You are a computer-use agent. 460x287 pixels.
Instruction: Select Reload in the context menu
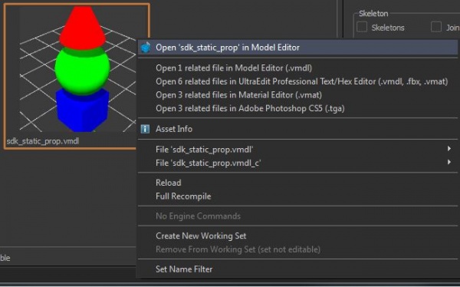click(297, 183)
